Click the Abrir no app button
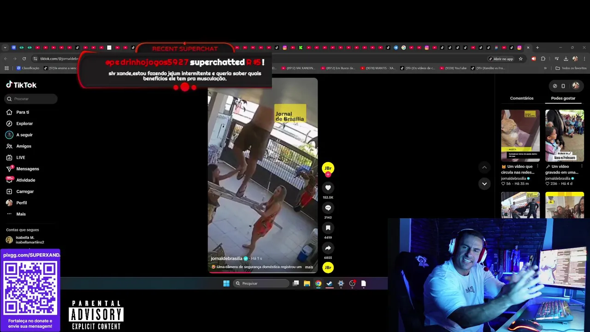Viewport: 590px width, 332px height. [x=501, y=59]
